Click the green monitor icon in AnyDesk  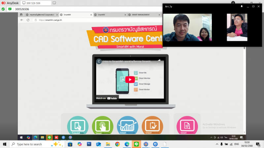click(x=10, y=9)
